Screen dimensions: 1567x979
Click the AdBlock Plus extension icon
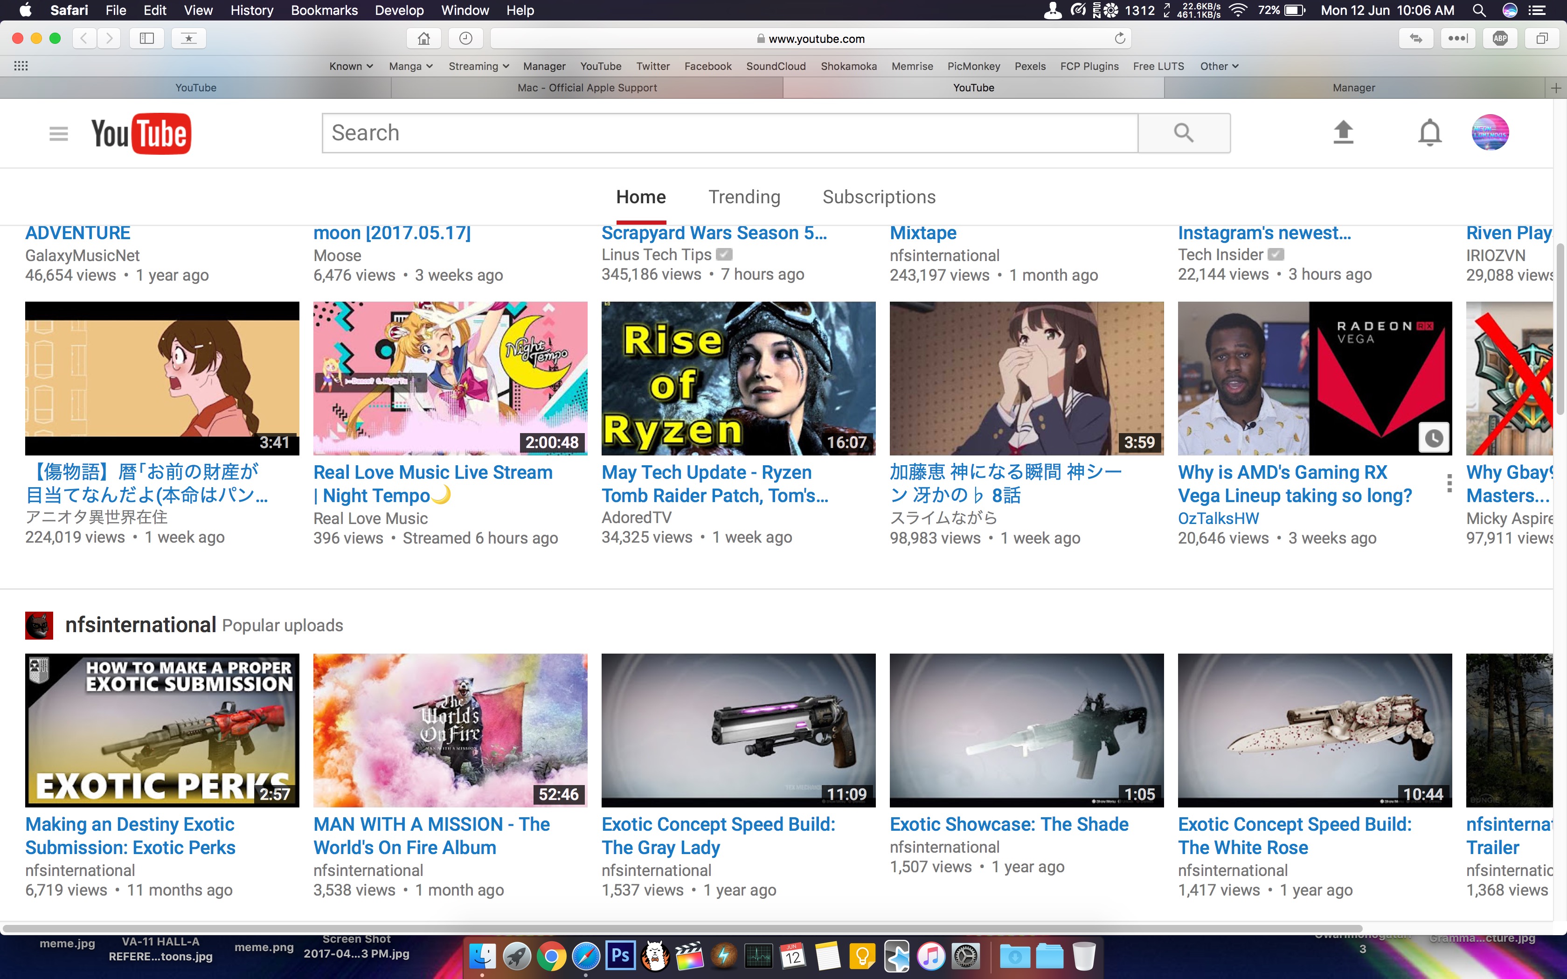point(1500,38)
